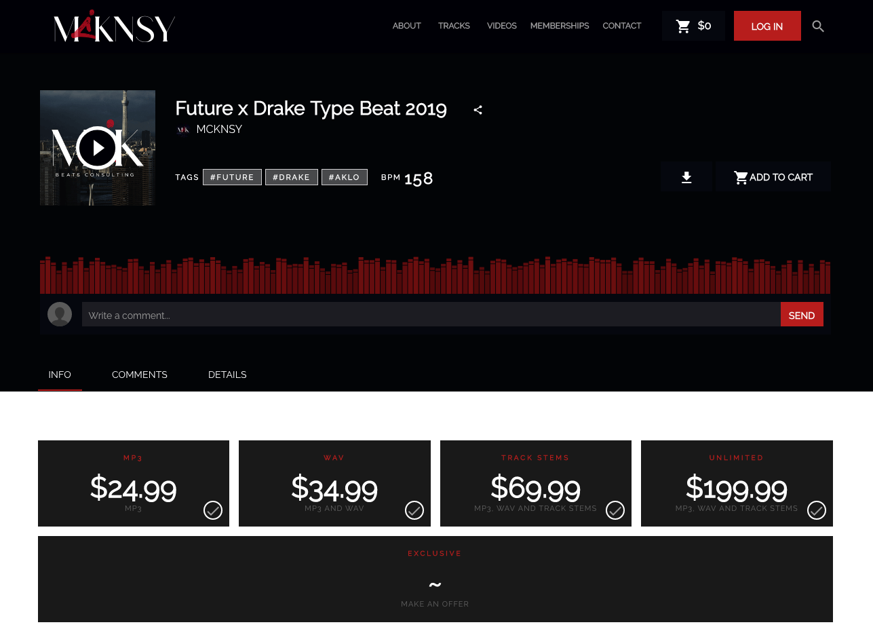
Task: Select the WAV $34.99 license checkmark
Action: [414, 510]
